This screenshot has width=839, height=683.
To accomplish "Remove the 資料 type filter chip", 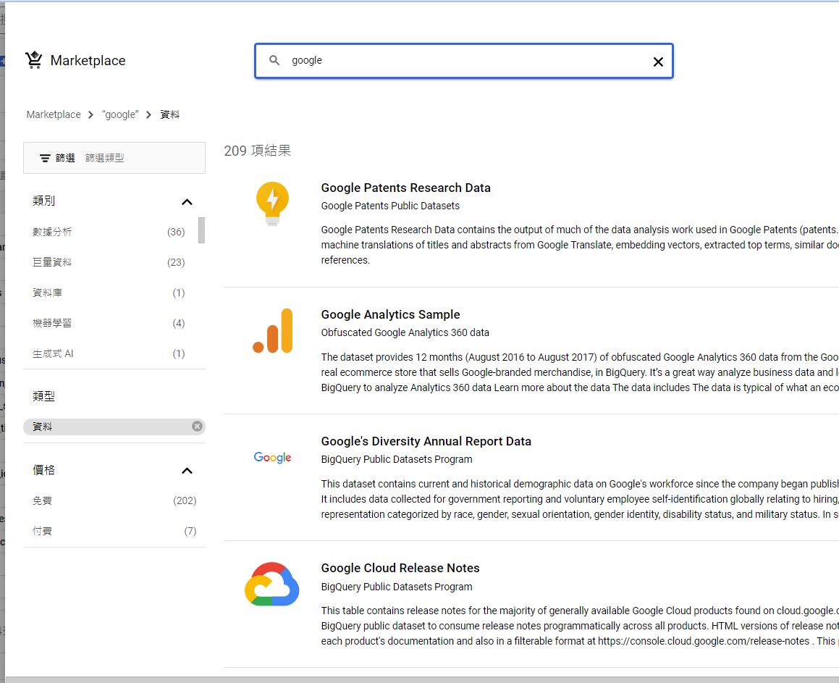I will click(x=197, y=426).
